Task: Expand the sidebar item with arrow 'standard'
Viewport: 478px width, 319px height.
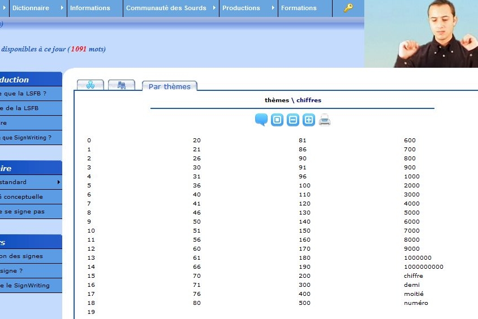Action: pos(28,182)
